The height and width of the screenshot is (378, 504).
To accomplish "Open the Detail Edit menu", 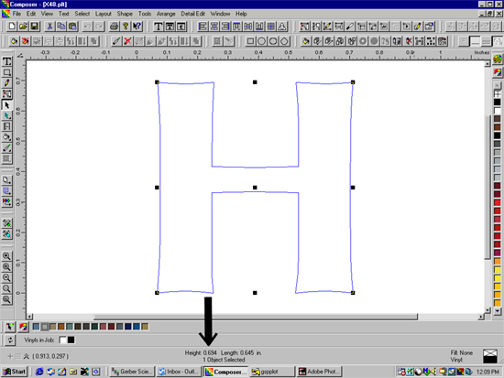I will point(192,14).
